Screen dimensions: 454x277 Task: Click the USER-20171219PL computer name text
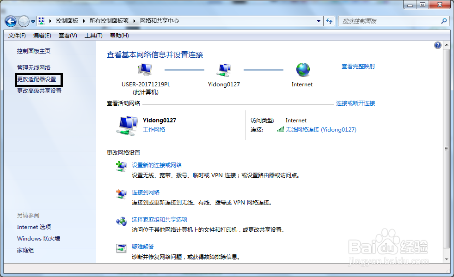pyautogui.click(x=146, y=84)
